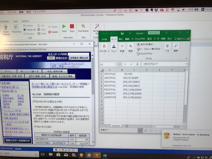Click the Excel horizontal scrollbar
The width and height of the screenshot is (212, 159).
coord(164,127)
